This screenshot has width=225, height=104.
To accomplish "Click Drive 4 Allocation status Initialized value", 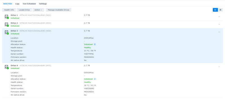I will coord(88,79).
